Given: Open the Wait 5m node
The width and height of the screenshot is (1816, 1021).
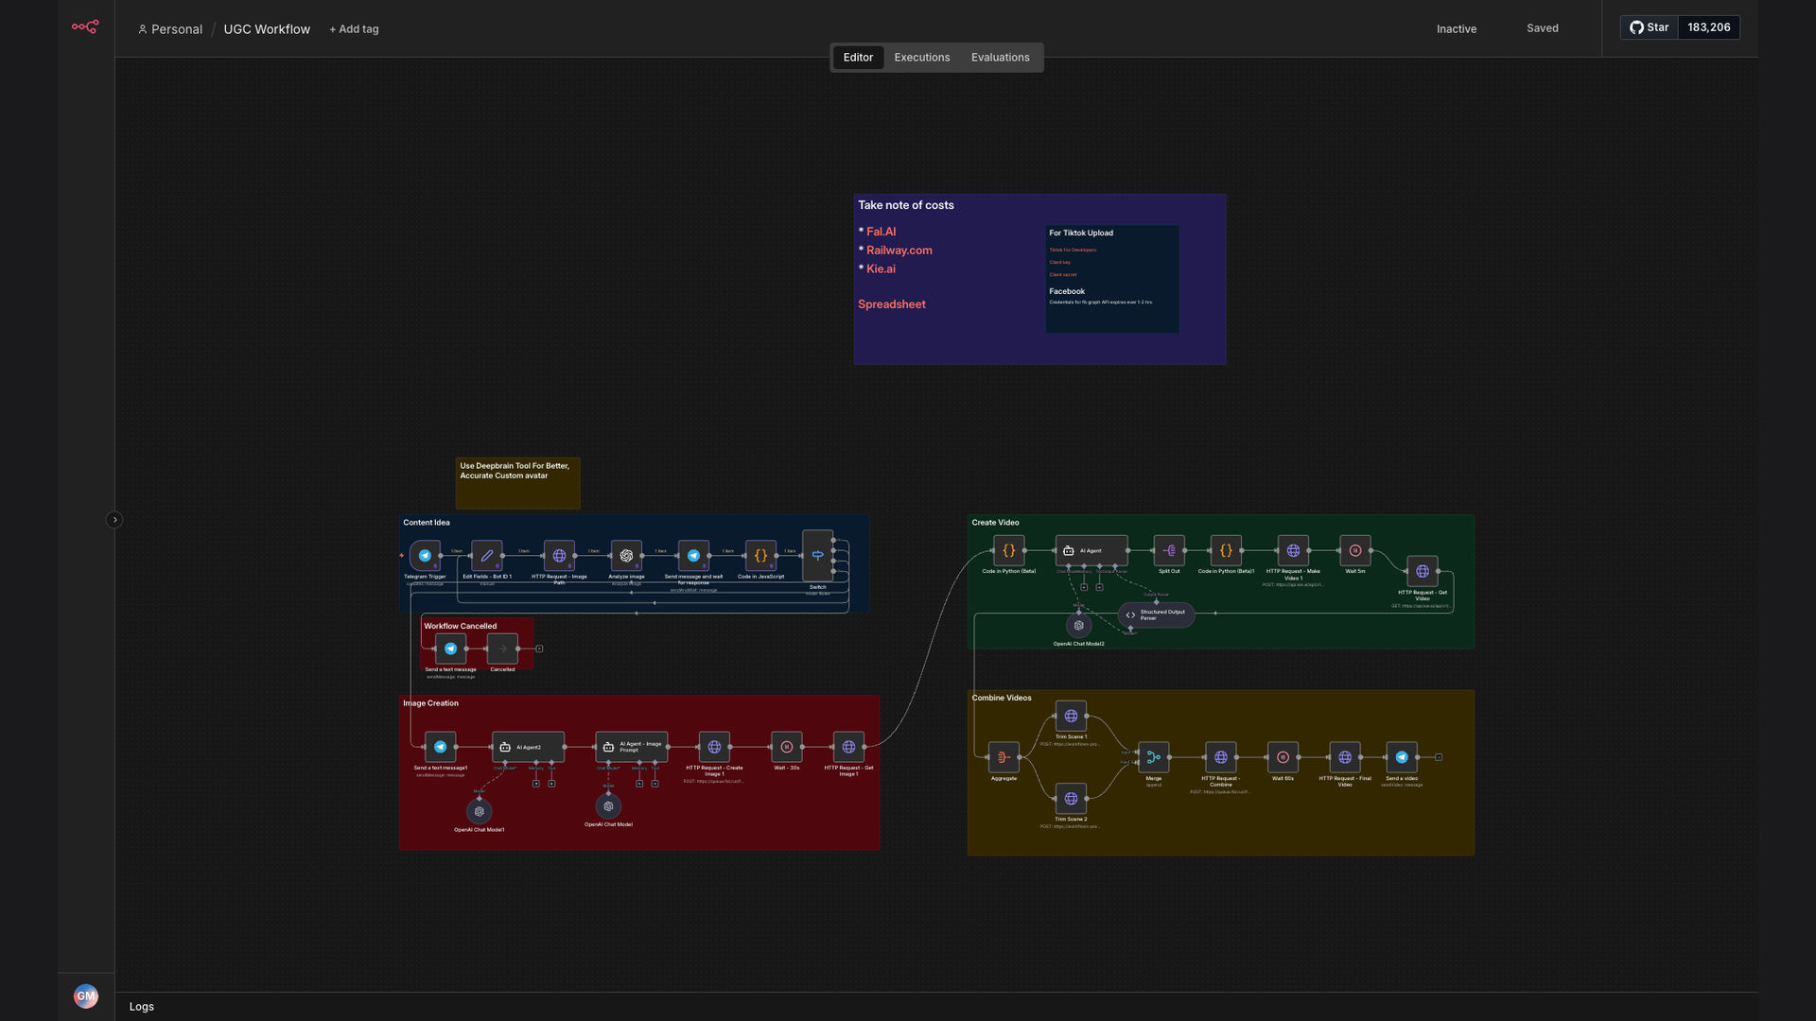Looking at the screenshot, I should 1354,550.
